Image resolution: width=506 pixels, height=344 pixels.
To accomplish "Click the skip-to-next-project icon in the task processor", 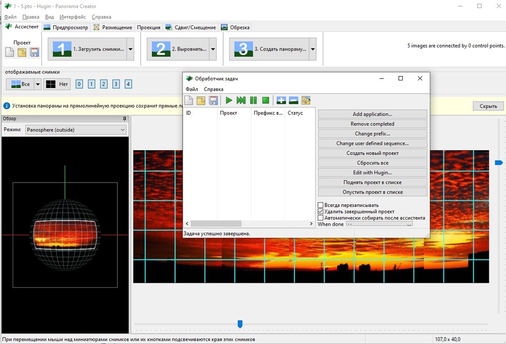I will [241, 100].
